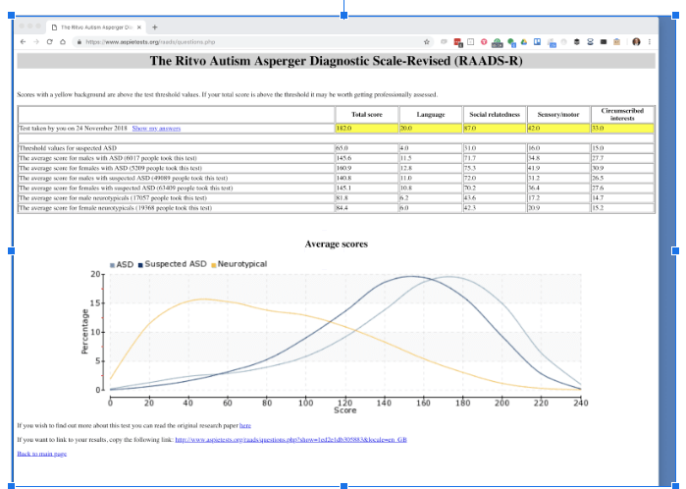Screen dimensions: 686x489
Task: Click 'average score for males with ASD' row
Action: (x=336, y=158)
